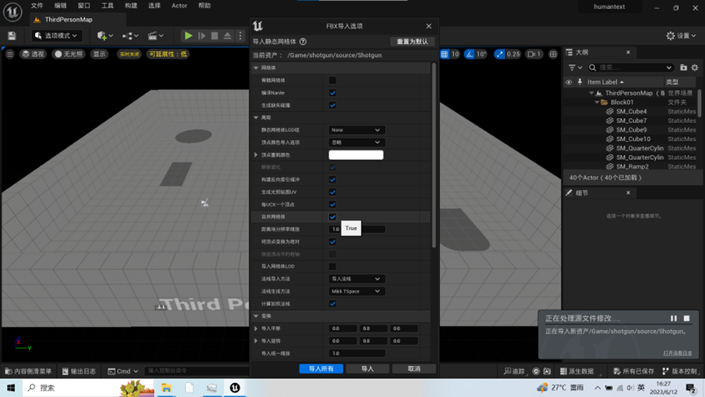
Task: Toggle scale snap icon
Action: click(x=500, y=54)
